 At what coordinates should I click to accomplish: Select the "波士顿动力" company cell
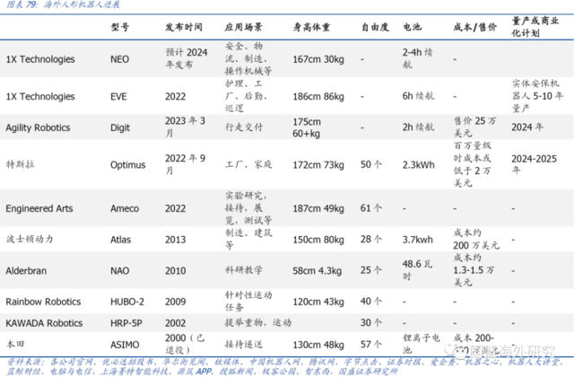(30, 239)
